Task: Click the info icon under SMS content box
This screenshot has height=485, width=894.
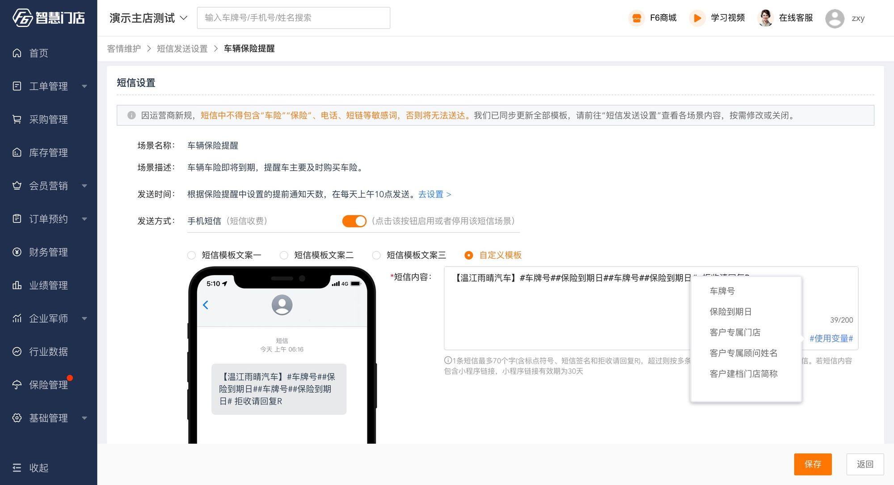Action: pyautogui.click(x=447, y=360)
